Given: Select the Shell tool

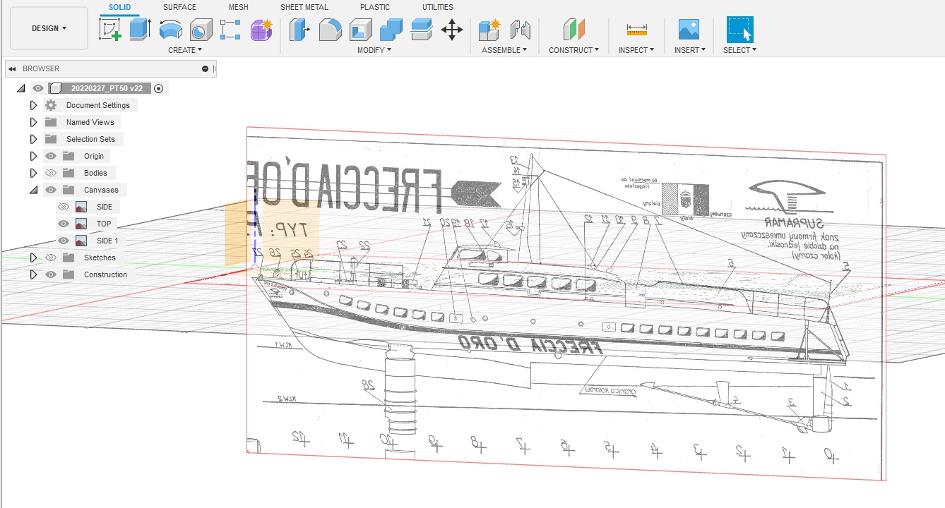Looking at the screenshot, I should pyautogui.click(x=360, y=30).
